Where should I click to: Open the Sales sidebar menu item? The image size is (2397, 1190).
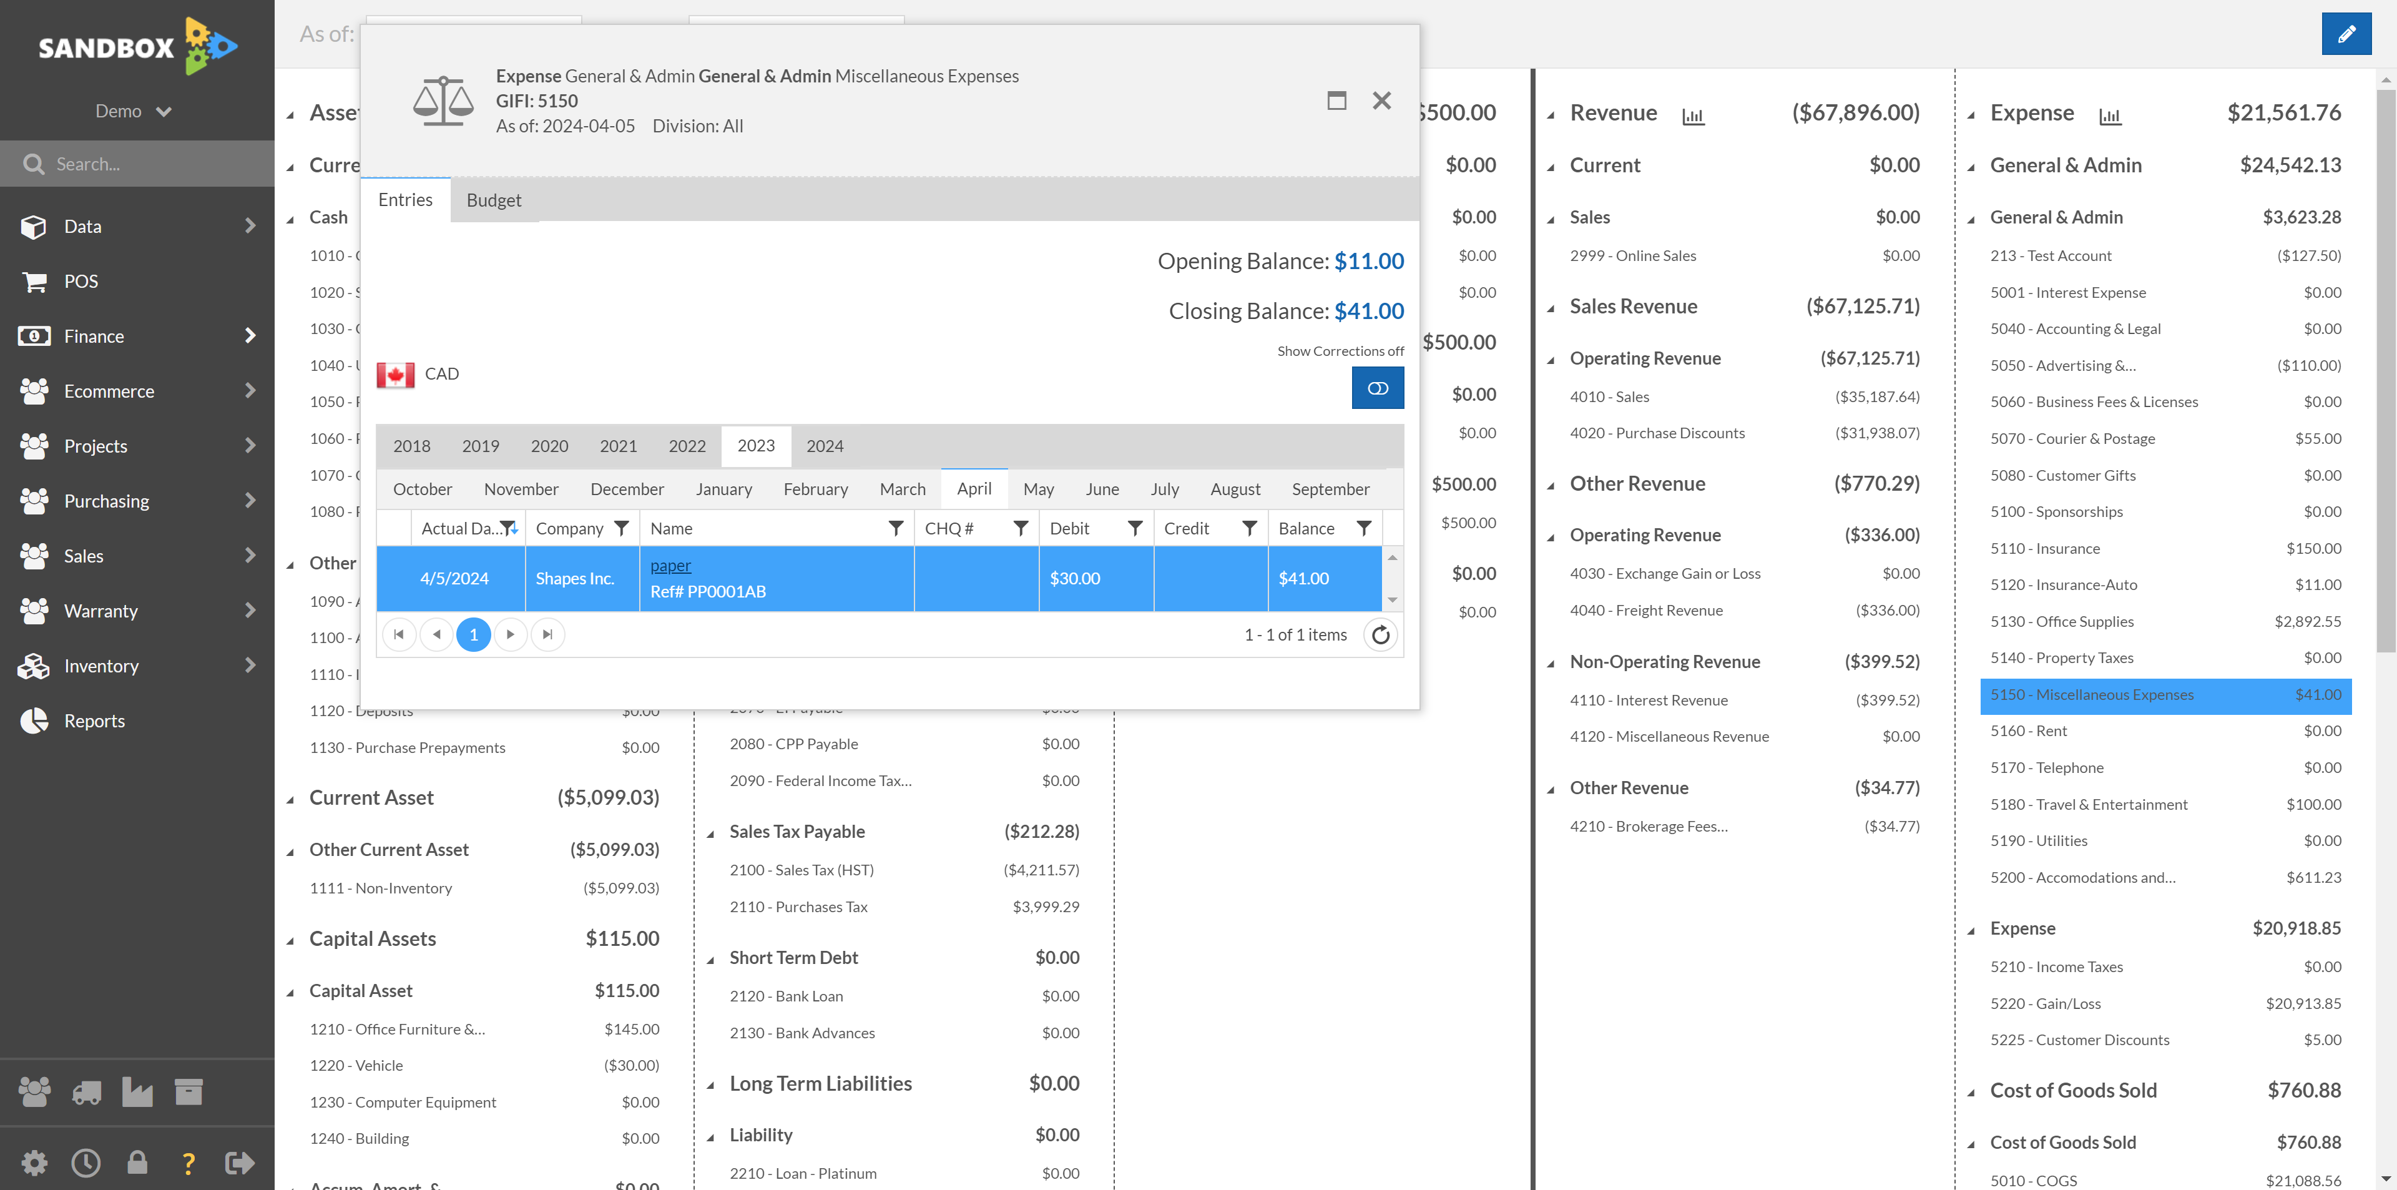(138, 556)
